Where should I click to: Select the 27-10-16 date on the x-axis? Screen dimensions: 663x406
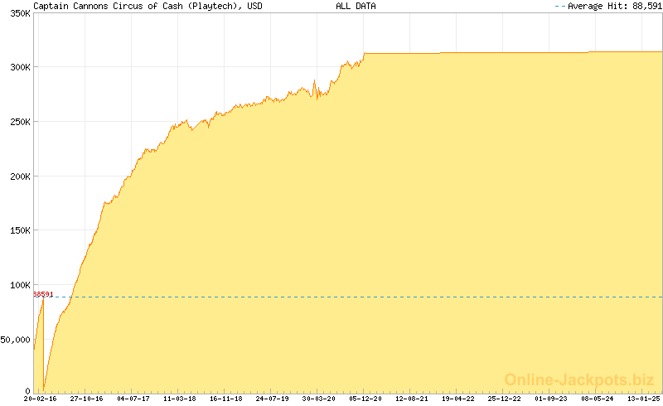[87, 399]
